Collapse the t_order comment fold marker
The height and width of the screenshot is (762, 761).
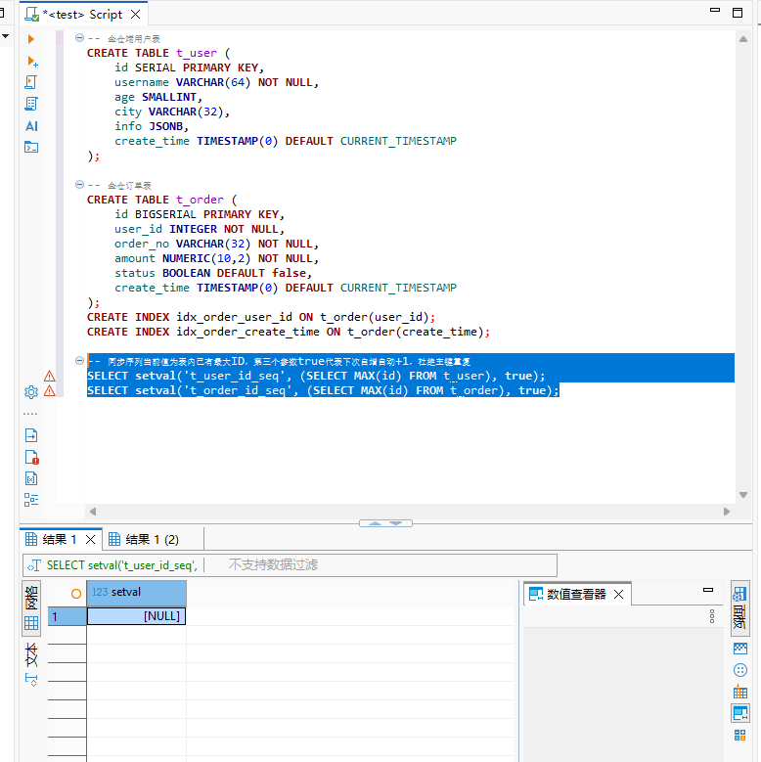(79, 185)
